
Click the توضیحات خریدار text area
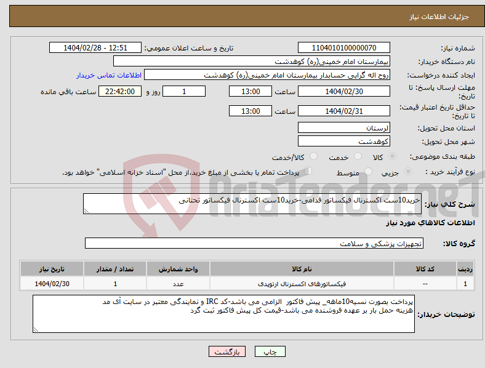pos(223,314)
